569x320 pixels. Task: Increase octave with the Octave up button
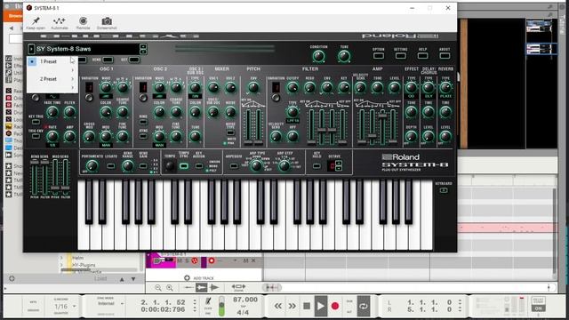coord(339,164)
